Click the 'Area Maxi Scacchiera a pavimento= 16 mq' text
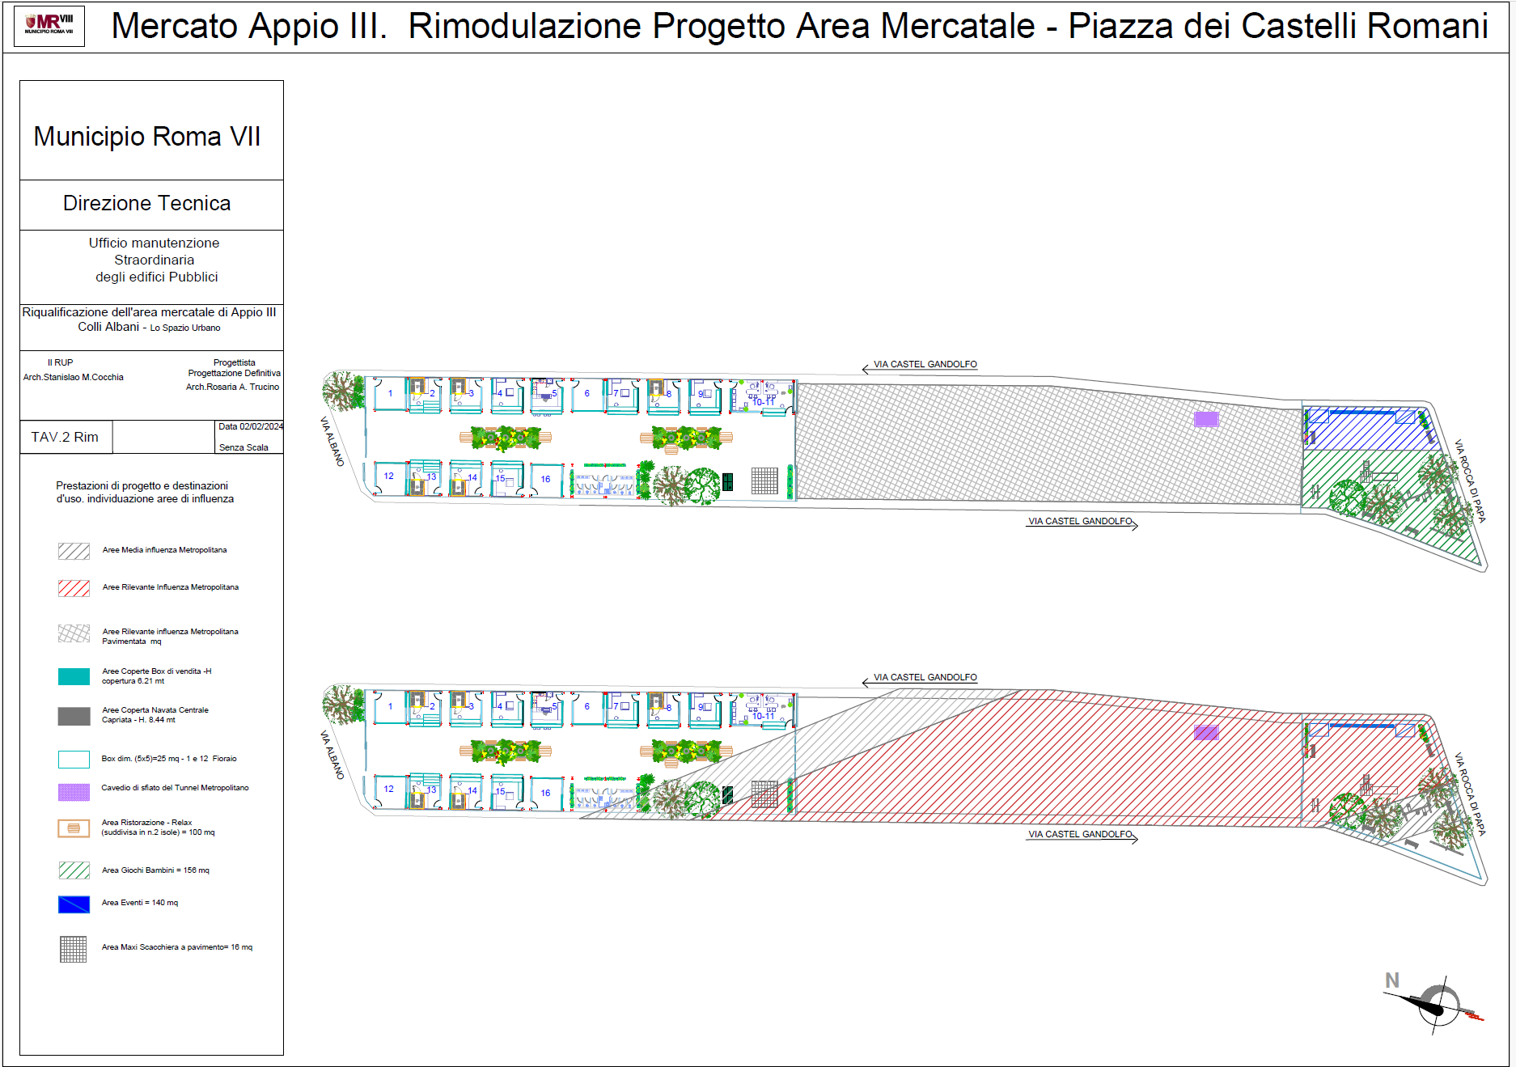 pos(177,947)
